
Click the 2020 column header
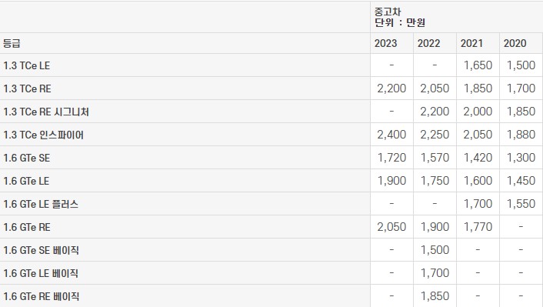[515, 43]
